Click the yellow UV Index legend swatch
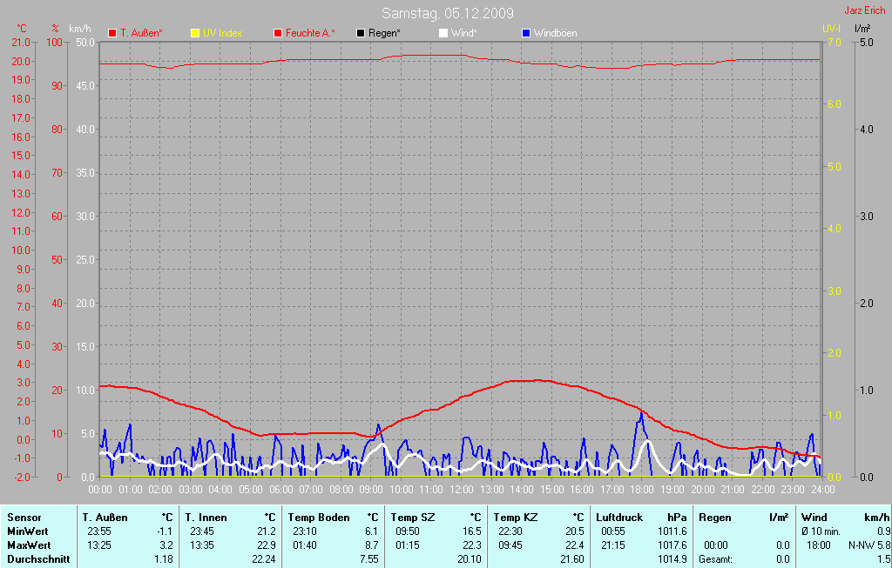This screenshot has width=892, height=568. (195, 33)
